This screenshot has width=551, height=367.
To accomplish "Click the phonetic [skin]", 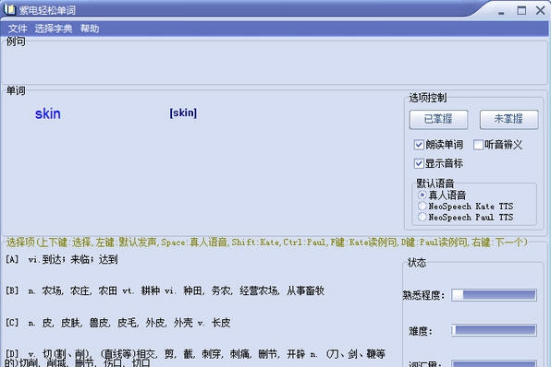I will point(183,112).
